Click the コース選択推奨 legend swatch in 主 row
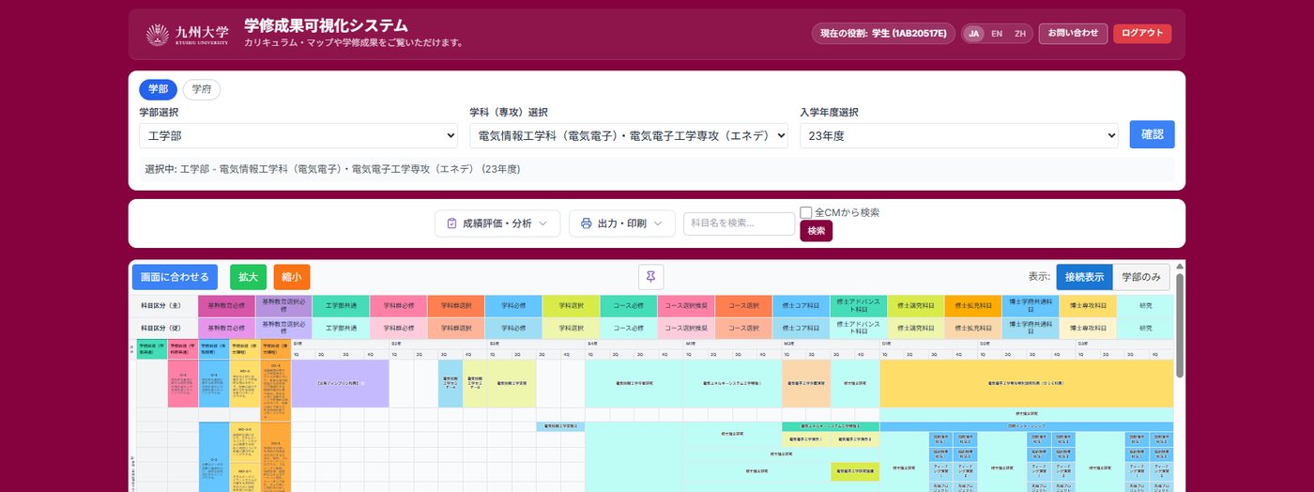 685,305
